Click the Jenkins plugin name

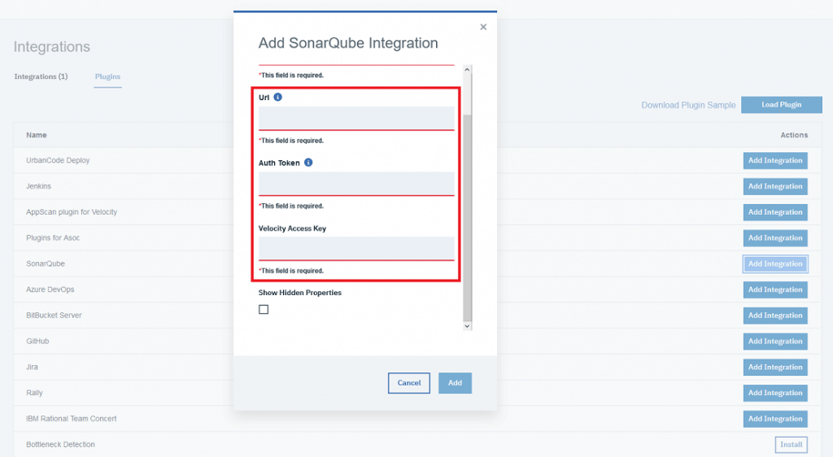pos(39,186)
